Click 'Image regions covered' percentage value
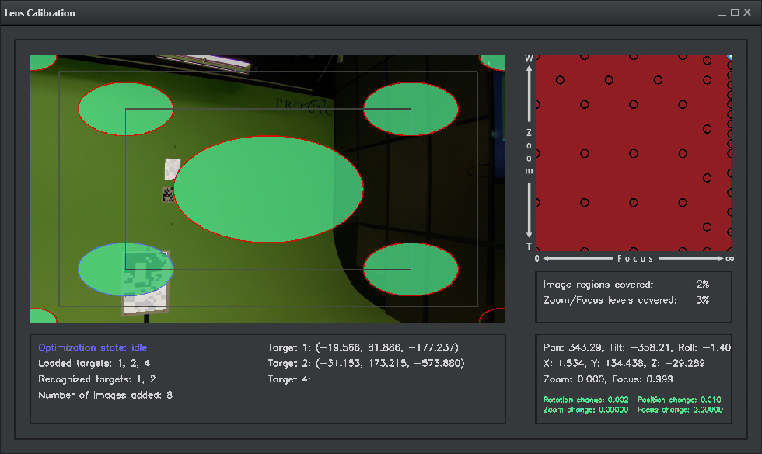 (x=703, y=285)
